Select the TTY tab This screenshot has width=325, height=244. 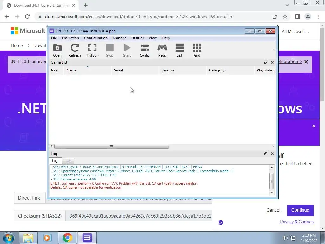[x=68, y=161]
